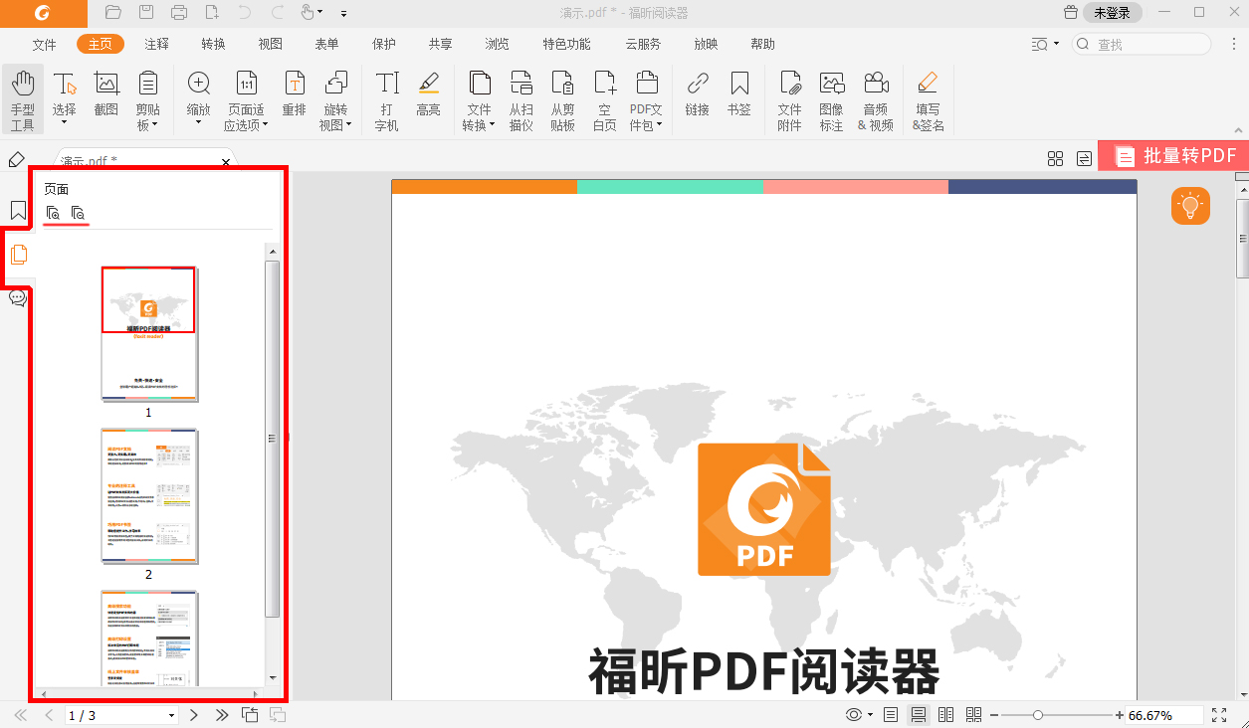This screenshot has height=728, width=1249.
Task: Select the 高亮 (Highlight) tool
Action: pos(428,95)
